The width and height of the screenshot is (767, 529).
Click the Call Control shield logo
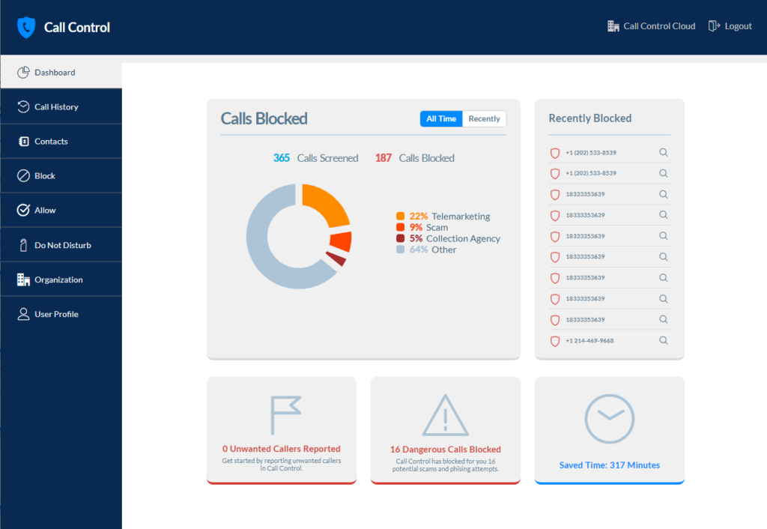click(26, 27)
